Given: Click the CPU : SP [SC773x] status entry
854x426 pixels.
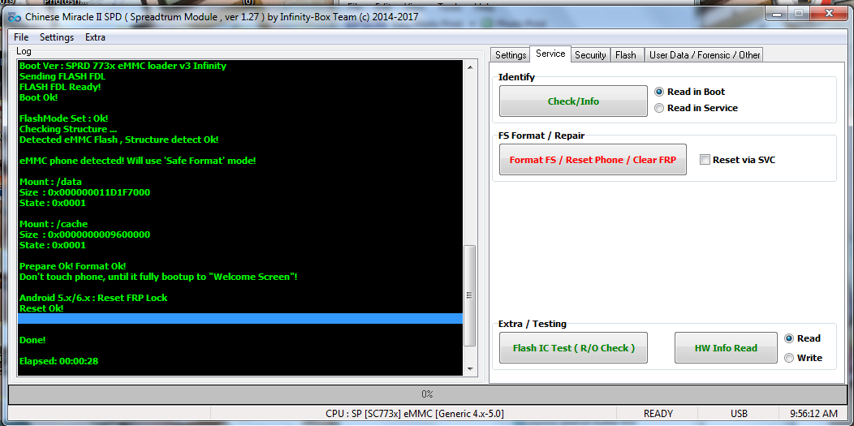Looking at the screenshot, I should coord(416,414).
